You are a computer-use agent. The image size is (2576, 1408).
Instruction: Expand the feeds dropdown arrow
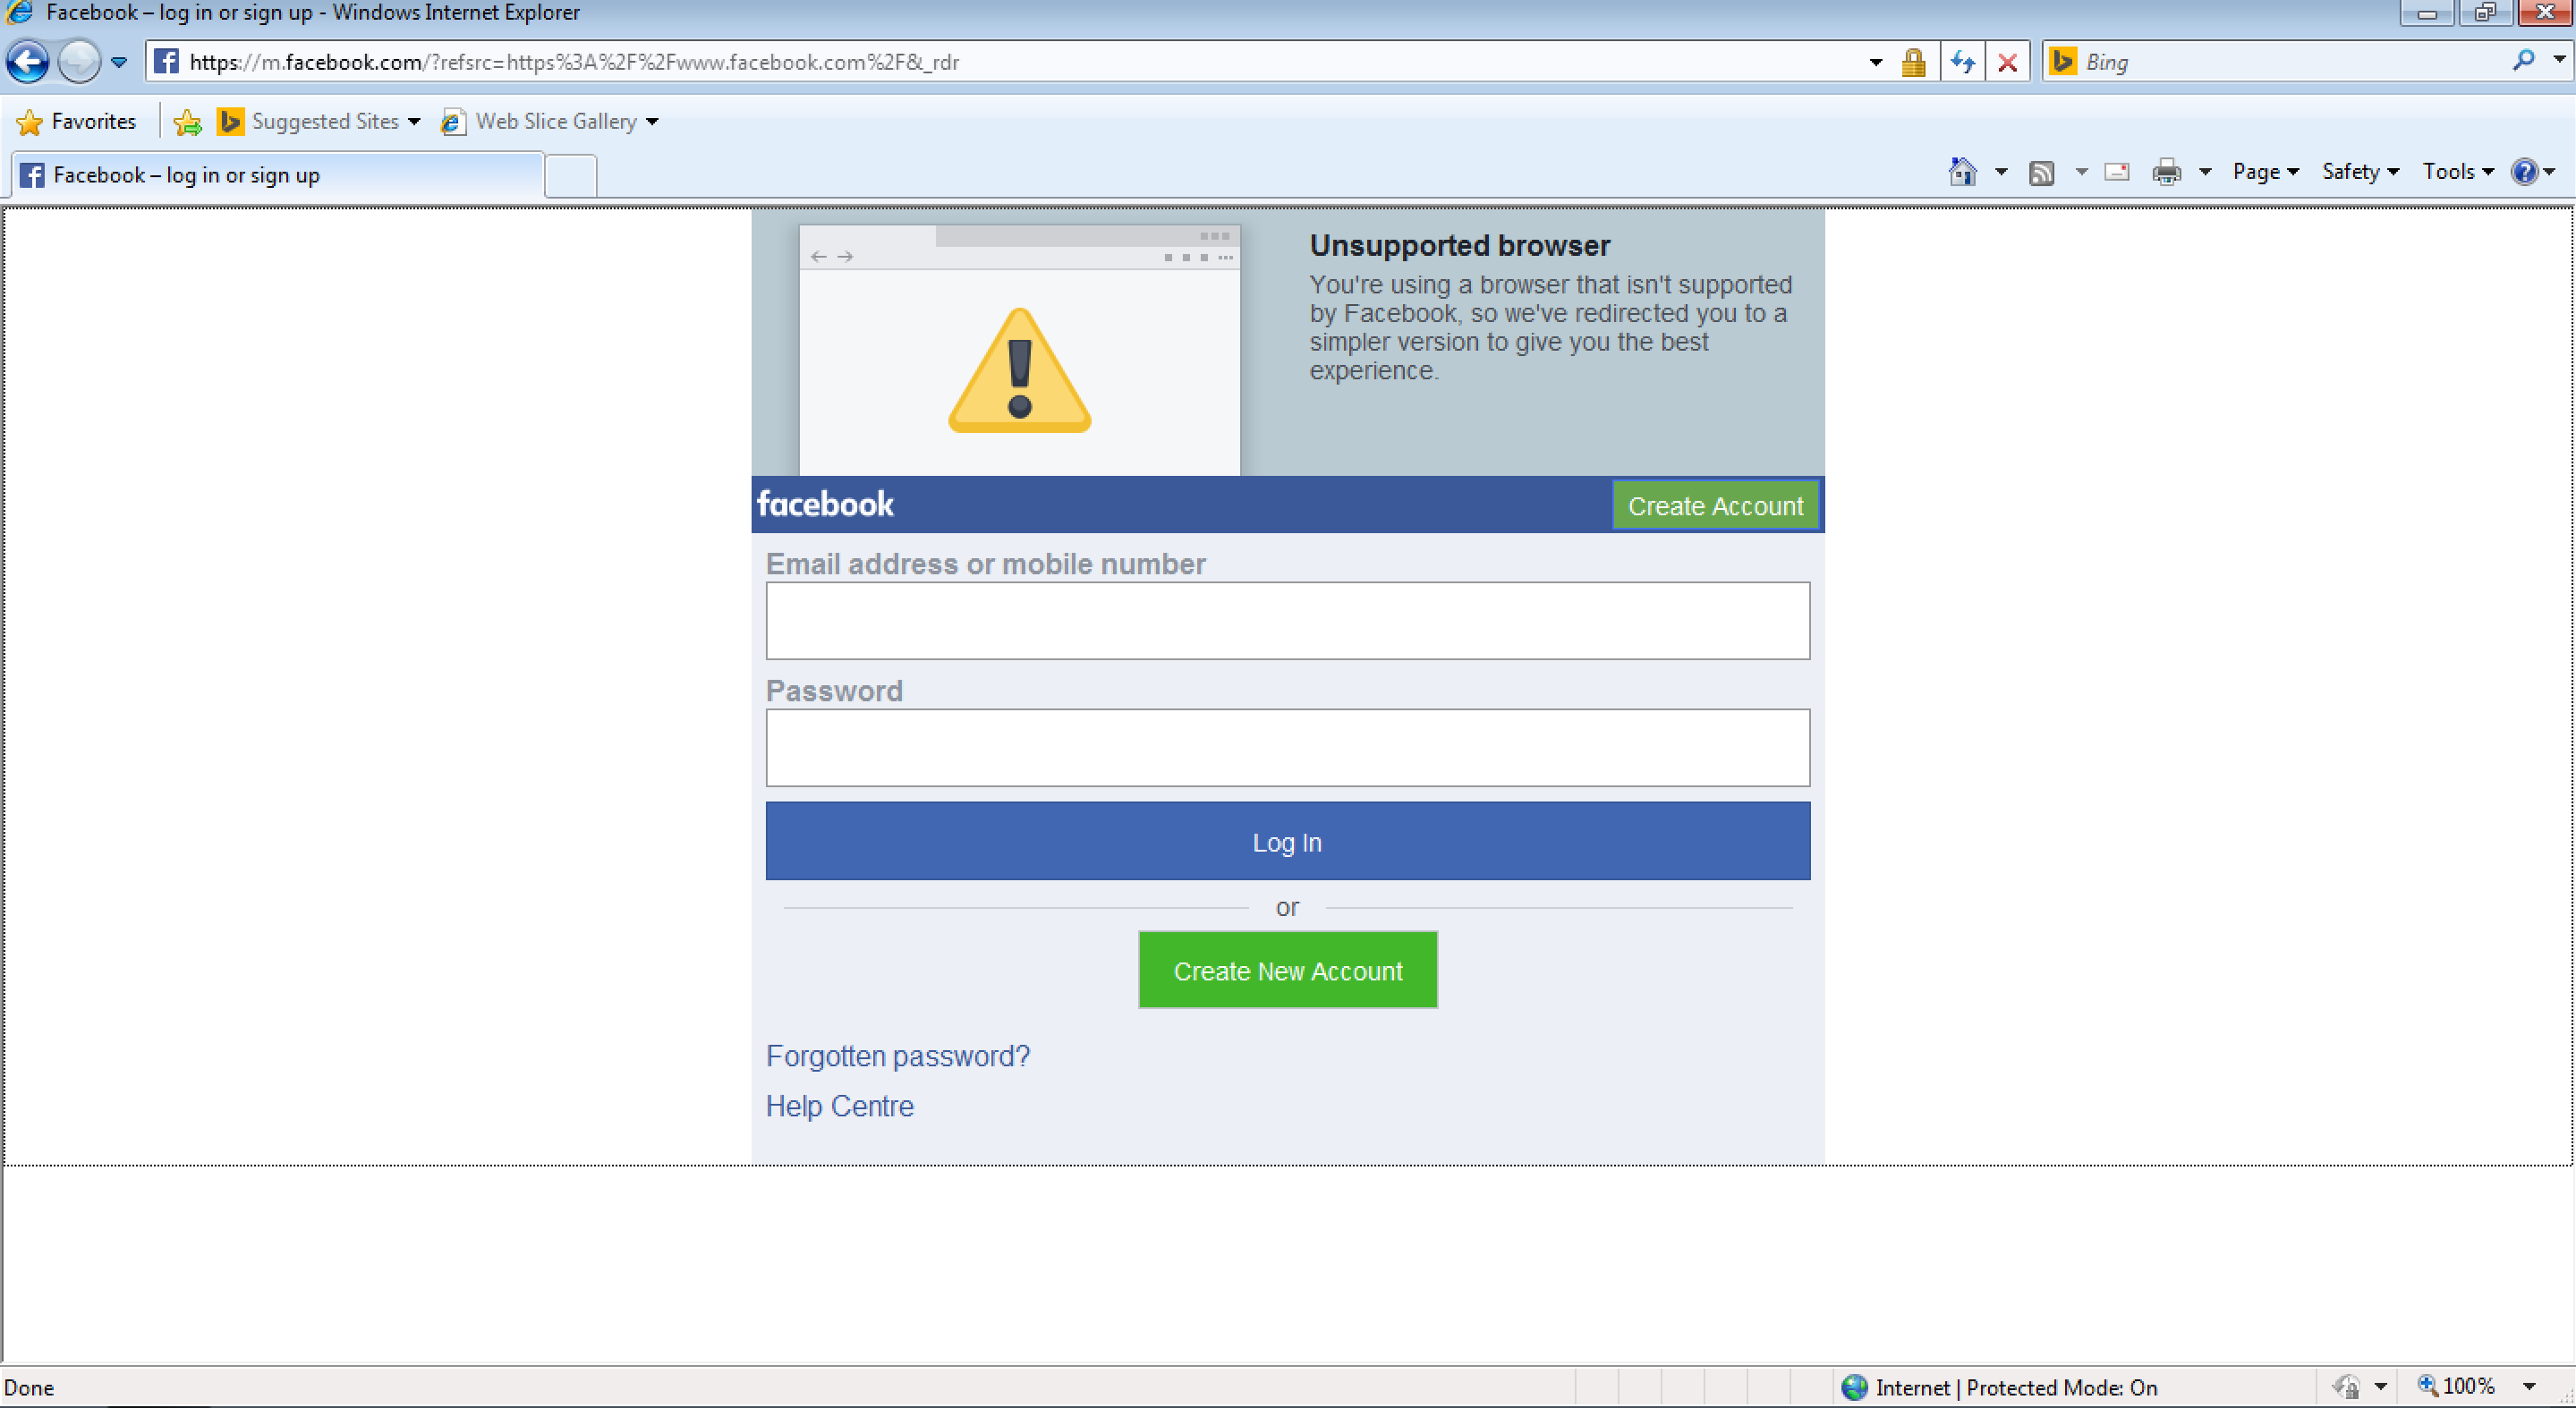(x=2081, y=172)
